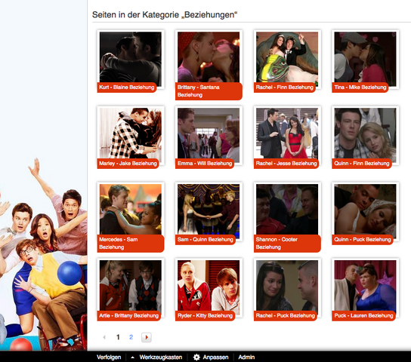The image size is (411, 362).
Task: Click the 'Emma - Will Beziehung' label
Action: click(x=205, y=164)
